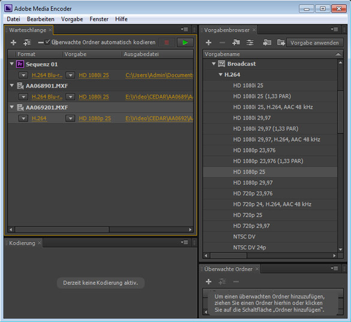Open E:\Video\CEDAR\AA0692 output path link
The height and width of the screenshot is (322, 351).
pyautogui.click(x=159, y=118)
